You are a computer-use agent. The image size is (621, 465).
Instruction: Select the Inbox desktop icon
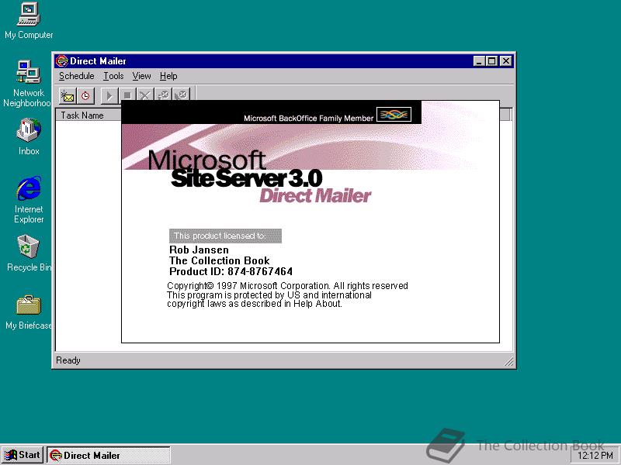(29, 137)
